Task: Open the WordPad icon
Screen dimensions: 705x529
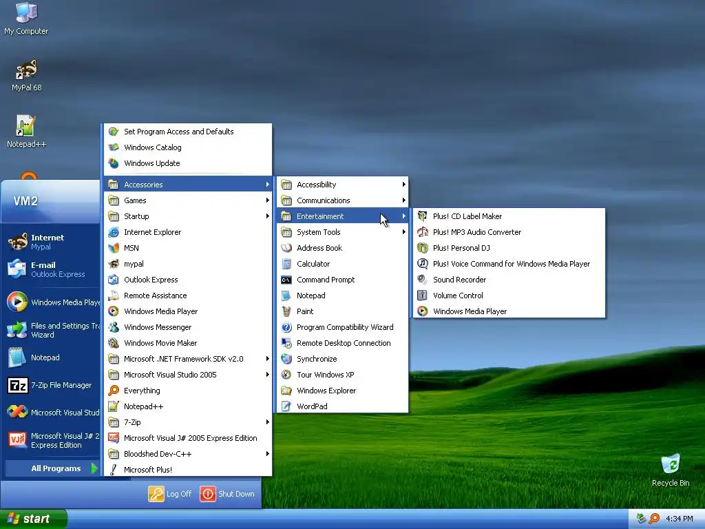Action: pyautogui.click(x=286, y=406)
